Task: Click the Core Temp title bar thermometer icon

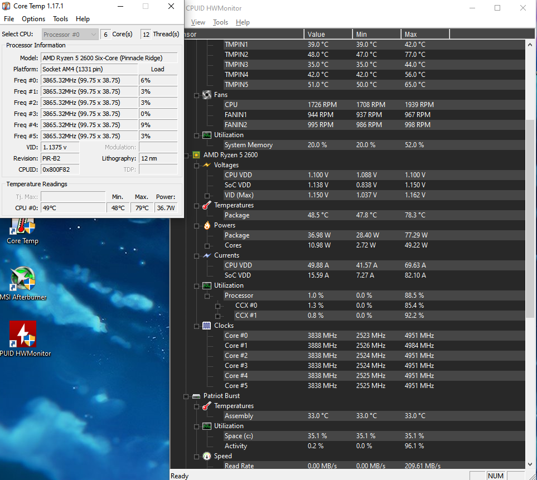Action: (x=6, y=6)
